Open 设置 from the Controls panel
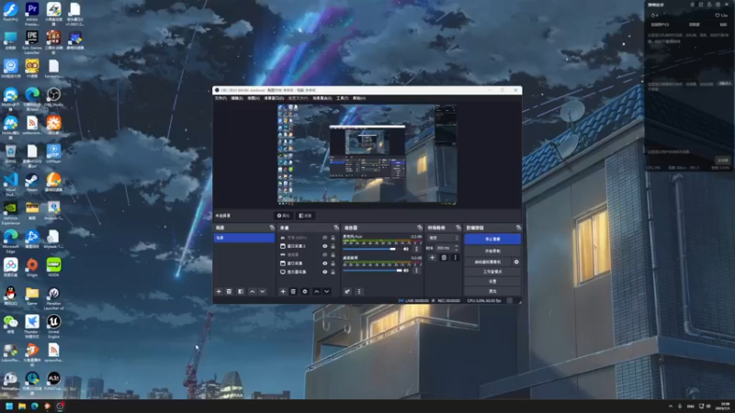The height and width of the screenshot is (413, 735). [492, 282]
